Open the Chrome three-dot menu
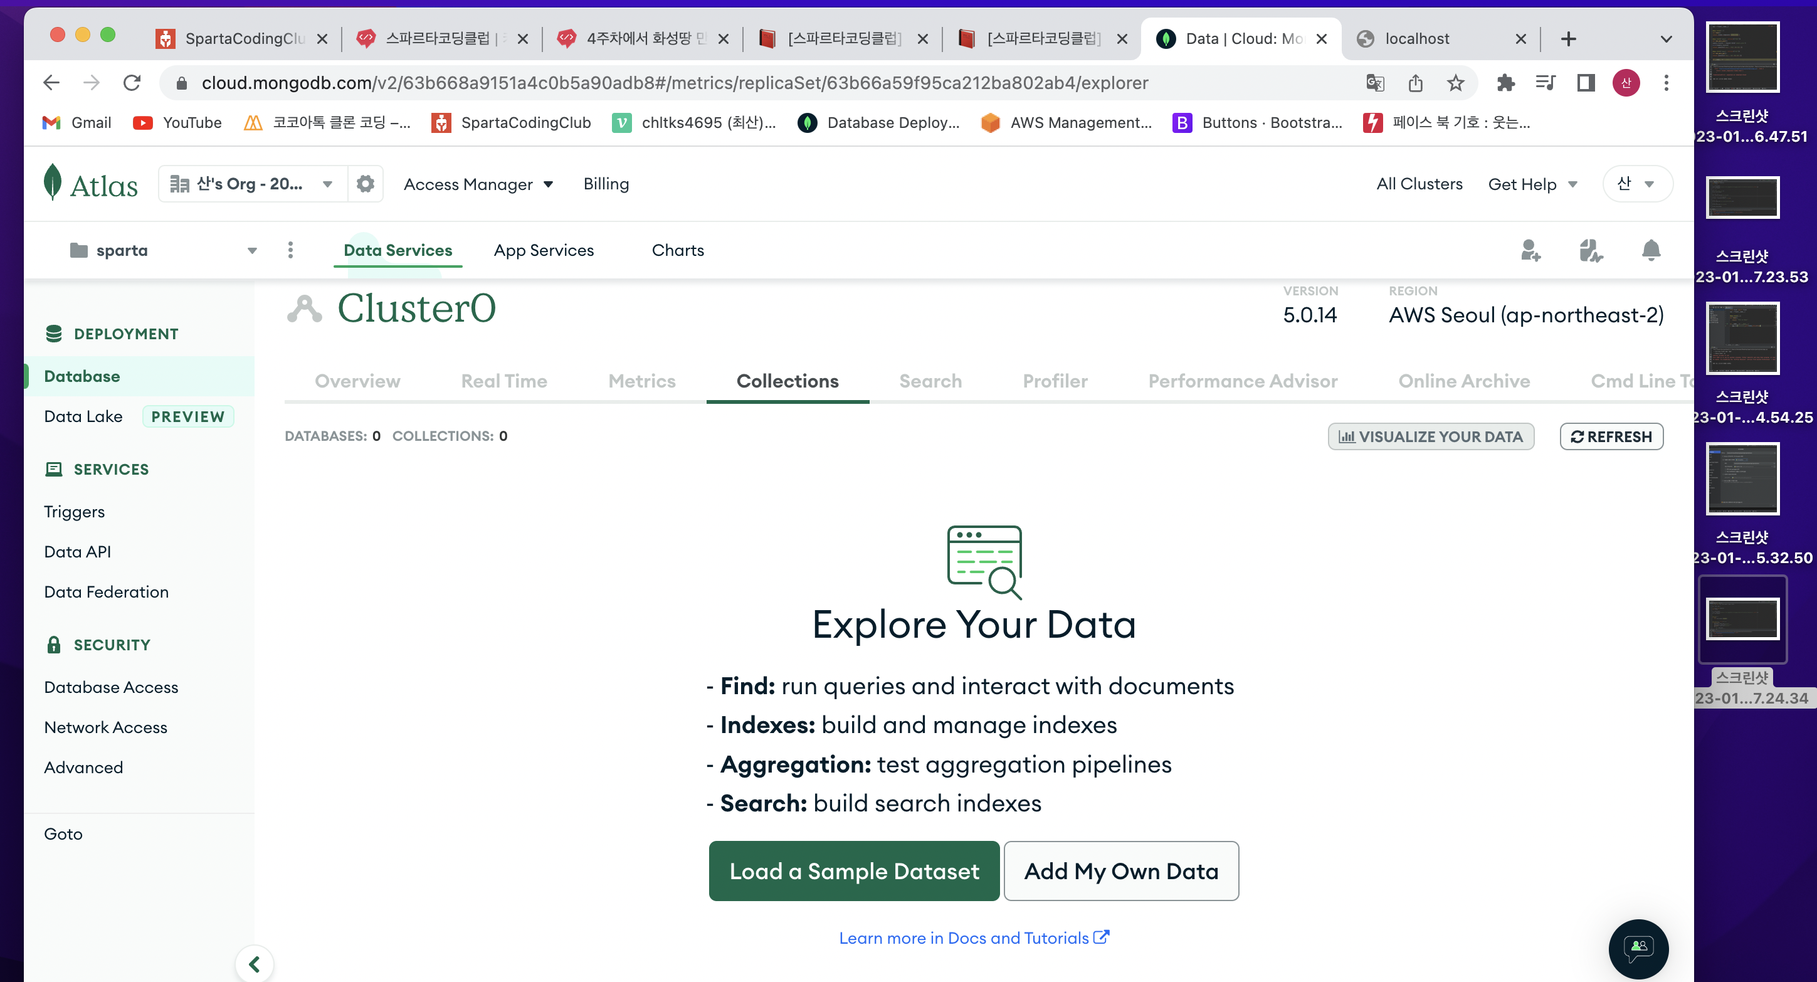1817x982 pixels. point(1666,83)
